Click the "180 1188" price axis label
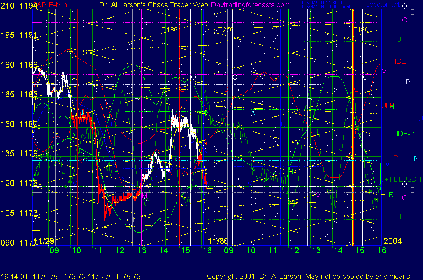Screen dimensions: 423x280 (19, 65)
